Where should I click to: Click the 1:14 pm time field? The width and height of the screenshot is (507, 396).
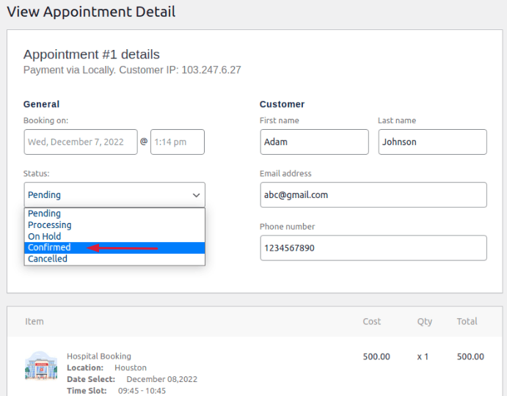[x=177, y=142]
